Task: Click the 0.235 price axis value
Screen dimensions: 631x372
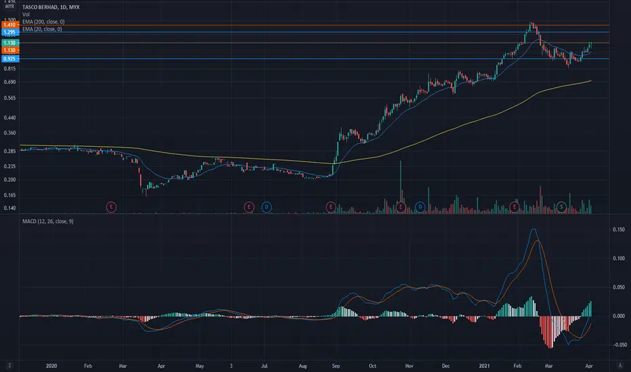Action: tap(9, 166)
